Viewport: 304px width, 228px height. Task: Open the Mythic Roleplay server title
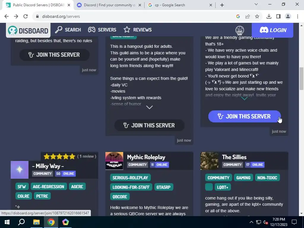click(146, 157)
